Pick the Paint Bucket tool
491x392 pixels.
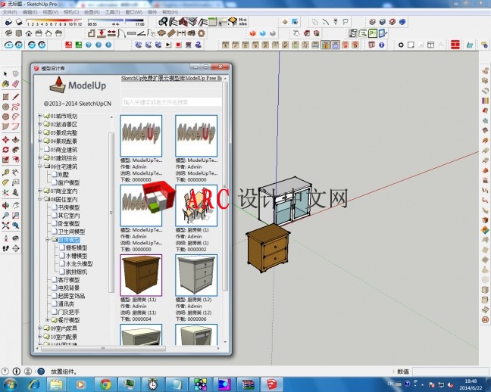(x=5, y=84)
